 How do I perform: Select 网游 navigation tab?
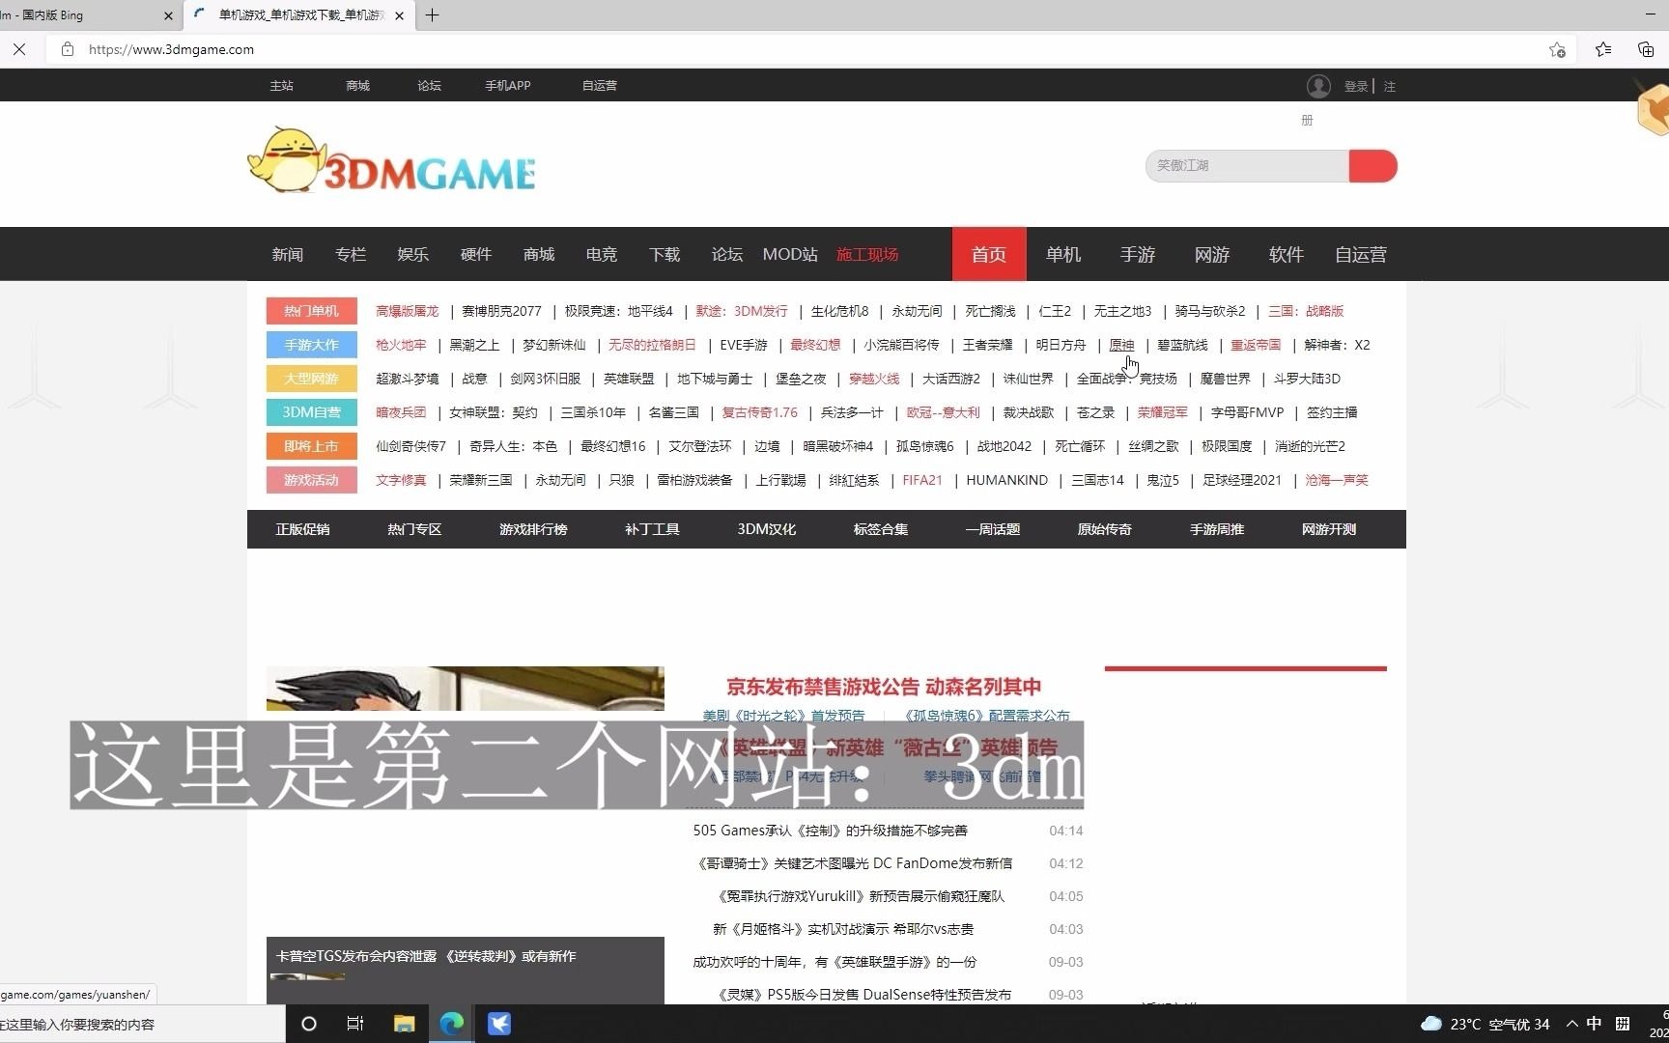pos(1212,254)
